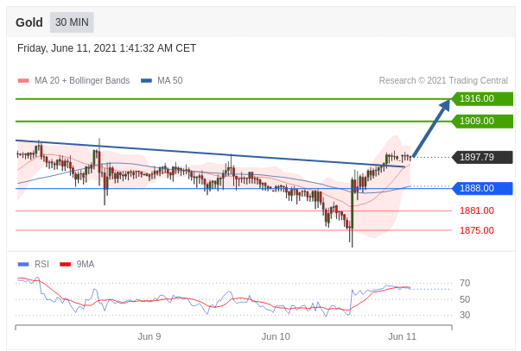The height and width of the screenshot is (351, 521).
Task: Click the RSI legend swatch
Action: click(23, 264)
